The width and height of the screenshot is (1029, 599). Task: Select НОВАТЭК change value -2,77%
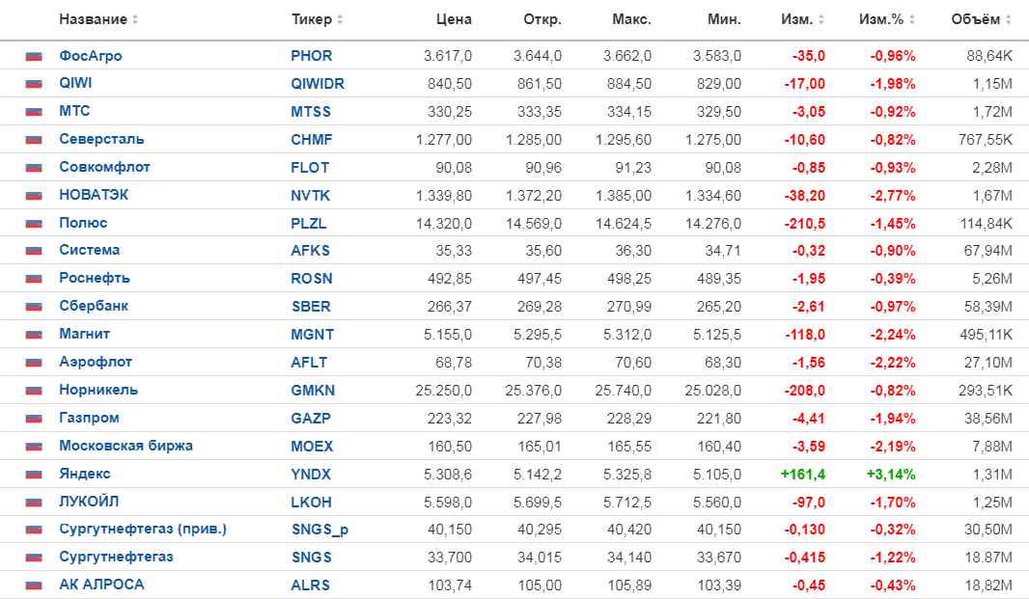[893, 196]
